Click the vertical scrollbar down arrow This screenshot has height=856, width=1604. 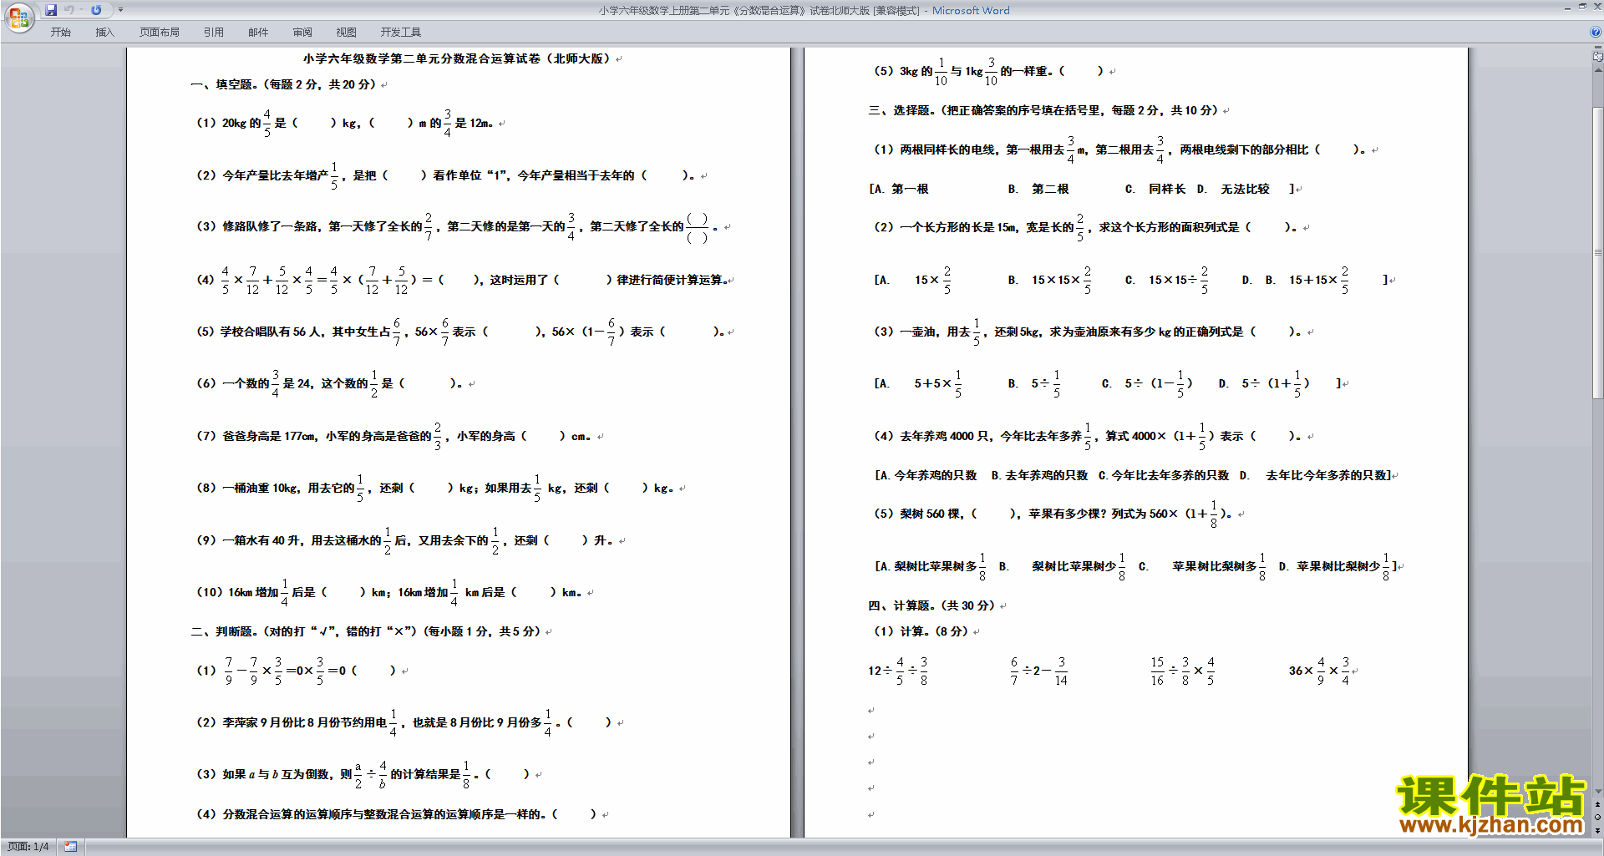pos(1598,792)
